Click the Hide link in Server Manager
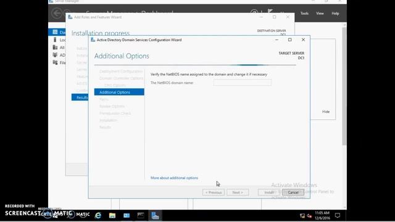Viewport: 395px width, 222px height. click(326, 112)
